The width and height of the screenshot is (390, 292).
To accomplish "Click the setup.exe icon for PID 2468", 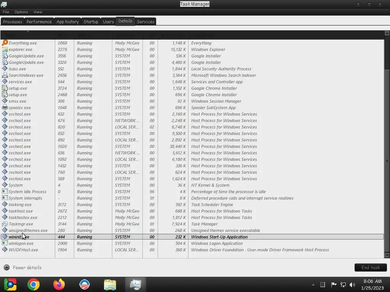I will pyautogui.click(x=5, y=94).
